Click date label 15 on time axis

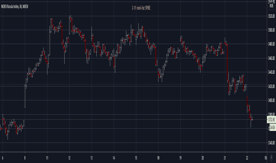136,158
